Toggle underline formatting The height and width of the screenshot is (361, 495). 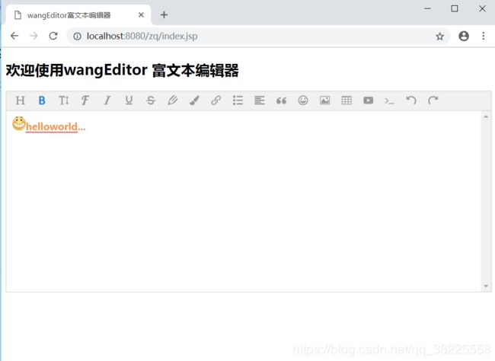point(129,101)
